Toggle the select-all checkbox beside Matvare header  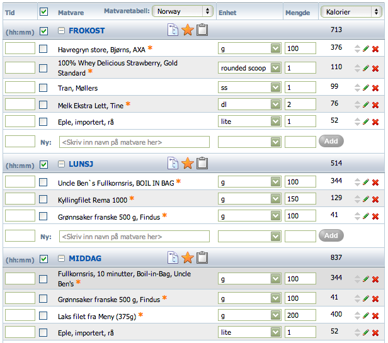point(44,11)
